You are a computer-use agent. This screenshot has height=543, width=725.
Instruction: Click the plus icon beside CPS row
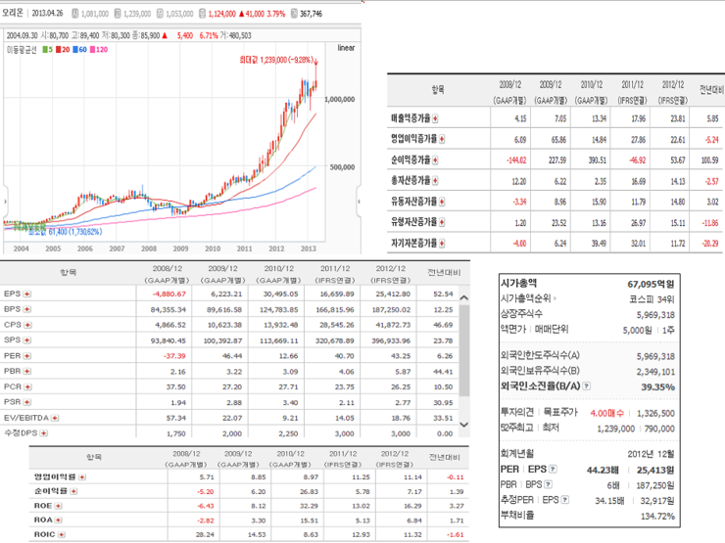click(27, 325)
